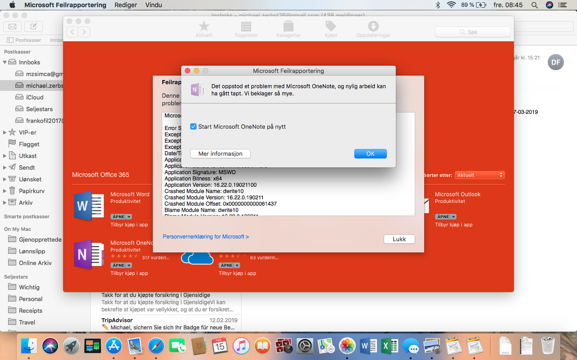Screen dimensions: 577x360
Task: Click the Bluetooth icon in menu bar
Action: pos(437,5)
